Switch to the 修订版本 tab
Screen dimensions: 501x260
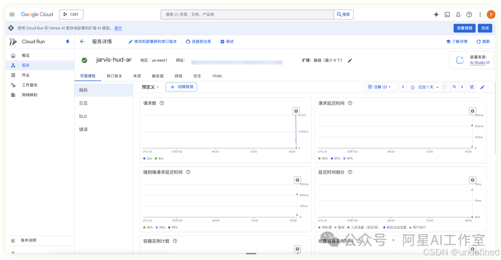point(115,76)
